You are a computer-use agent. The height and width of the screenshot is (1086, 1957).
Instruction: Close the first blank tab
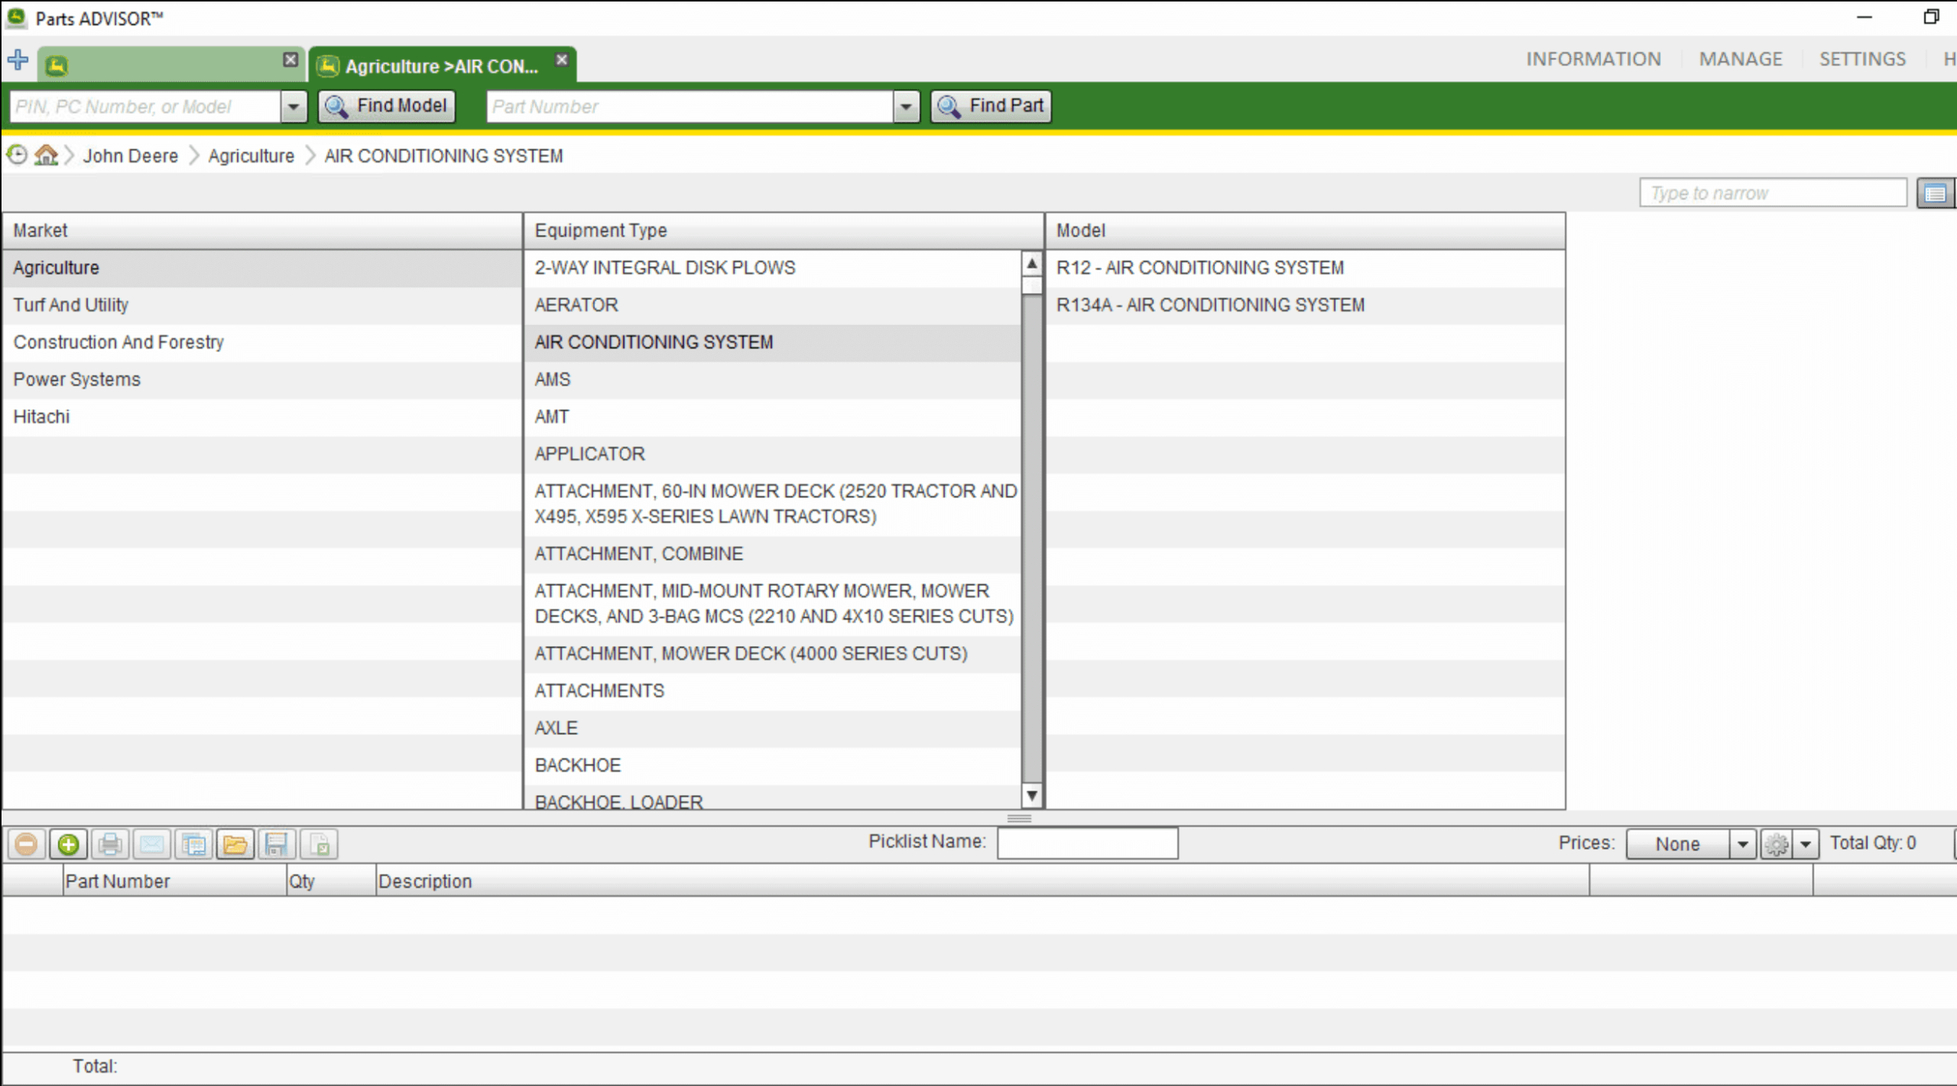290,60
